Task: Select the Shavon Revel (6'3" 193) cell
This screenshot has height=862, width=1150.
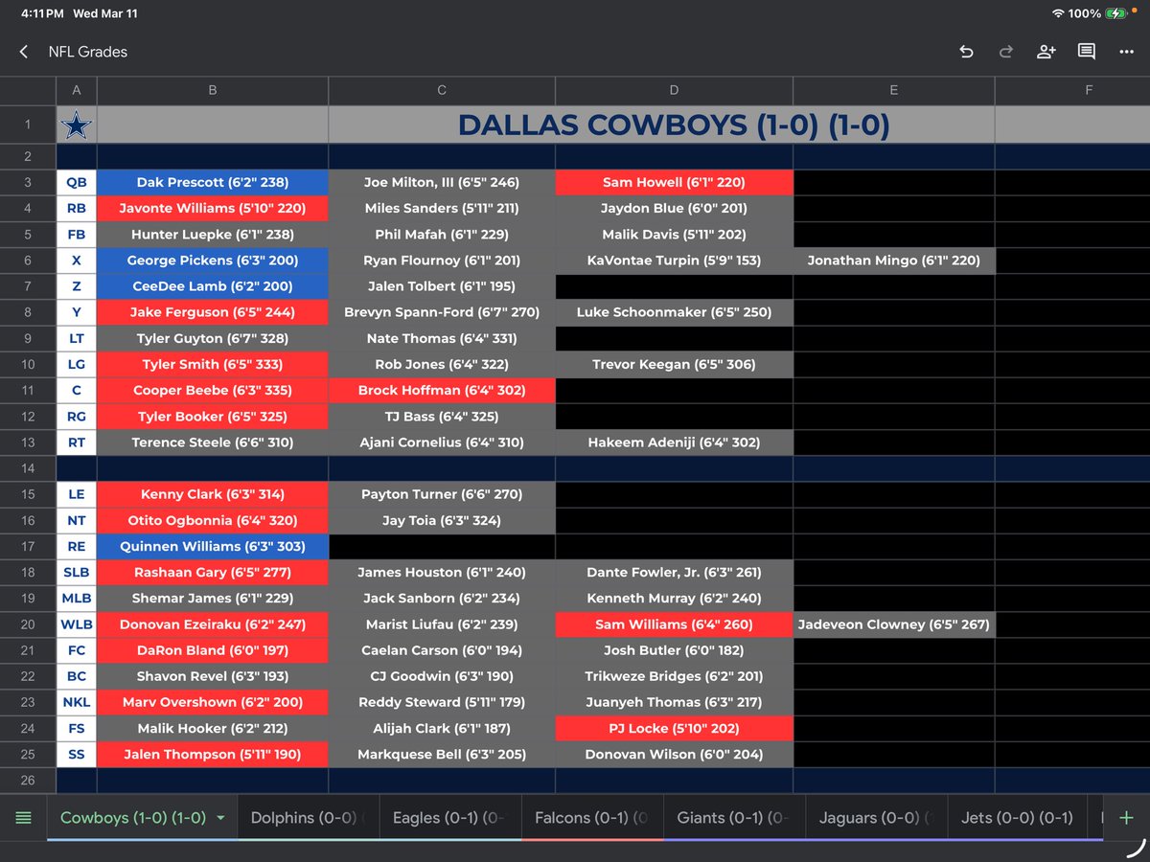Action: tap(213, 676)
